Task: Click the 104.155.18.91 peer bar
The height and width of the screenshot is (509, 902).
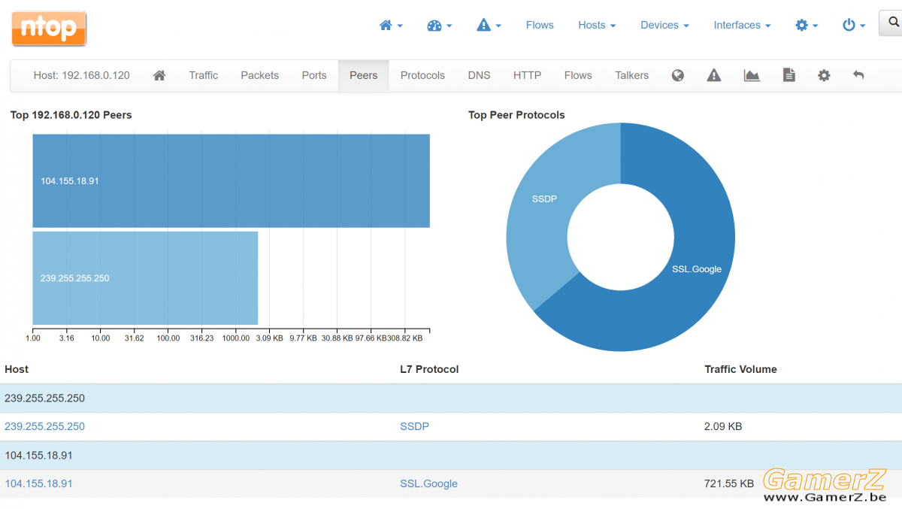Action: click(231, 180)
